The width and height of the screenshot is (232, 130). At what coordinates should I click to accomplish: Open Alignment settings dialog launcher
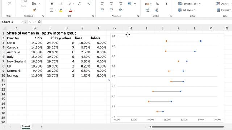[138, 16]
